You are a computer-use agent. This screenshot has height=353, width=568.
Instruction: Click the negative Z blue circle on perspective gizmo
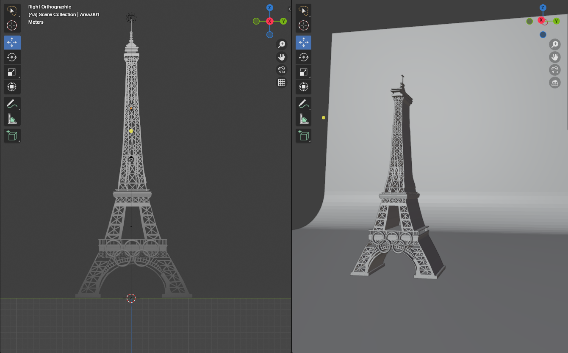click(543, 35)
